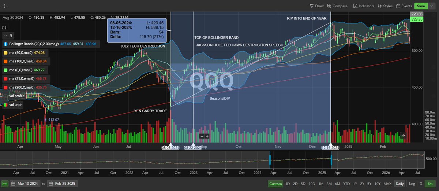Set range to 1Y
Screen dimensions: 439x191
click(355, 184)
